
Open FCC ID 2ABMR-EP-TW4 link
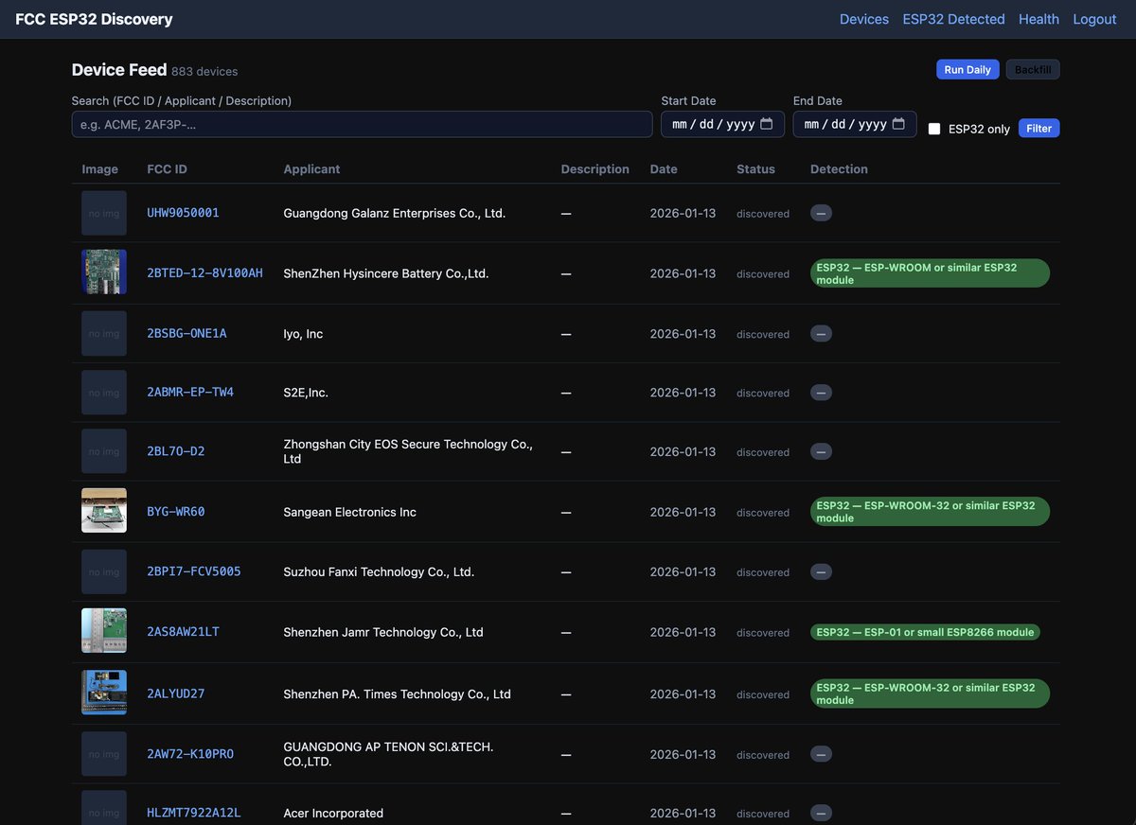(190, 393)
